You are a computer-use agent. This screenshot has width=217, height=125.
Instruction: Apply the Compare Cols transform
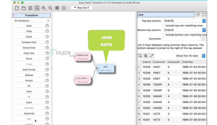(x=29, y=42)
